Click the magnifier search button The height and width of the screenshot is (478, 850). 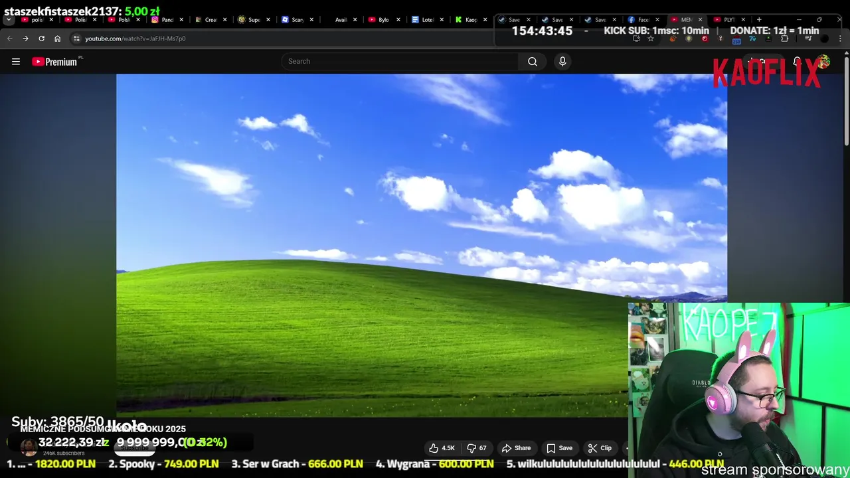(x=533, y=62)
